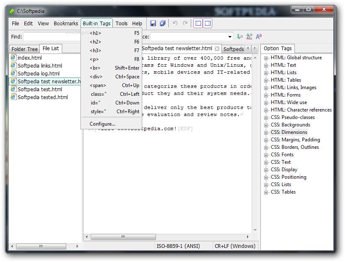Click the Save All toolbar icon
The height and width of the screenshot is (262, 345).
(163, 23)
